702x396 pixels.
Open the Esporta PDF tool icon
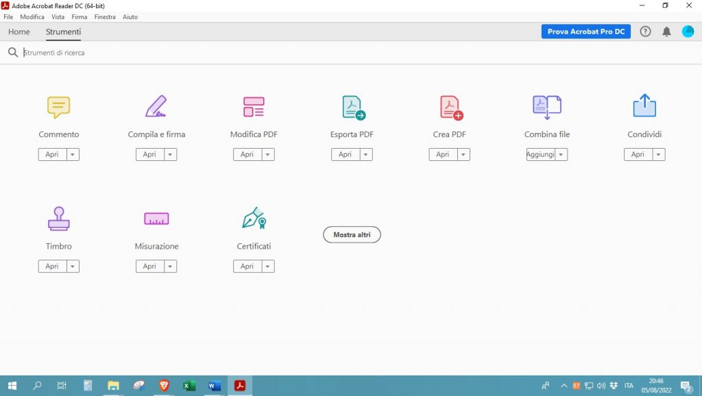353,107
